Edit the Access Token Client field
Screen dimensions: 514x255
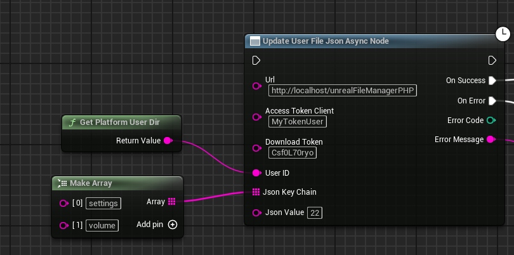click(298, 122)
